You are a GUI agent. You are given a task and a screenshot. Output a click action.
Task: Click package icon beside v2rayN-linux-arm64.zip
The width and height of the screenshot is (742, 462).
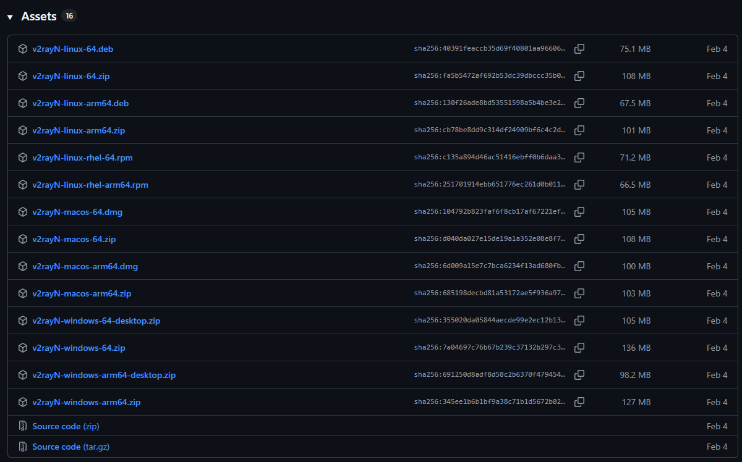coord(23,130)
